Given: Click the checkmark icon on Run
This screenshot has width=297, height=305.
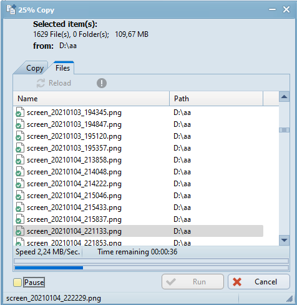Looking at the screenshot, I should point(171,282).
